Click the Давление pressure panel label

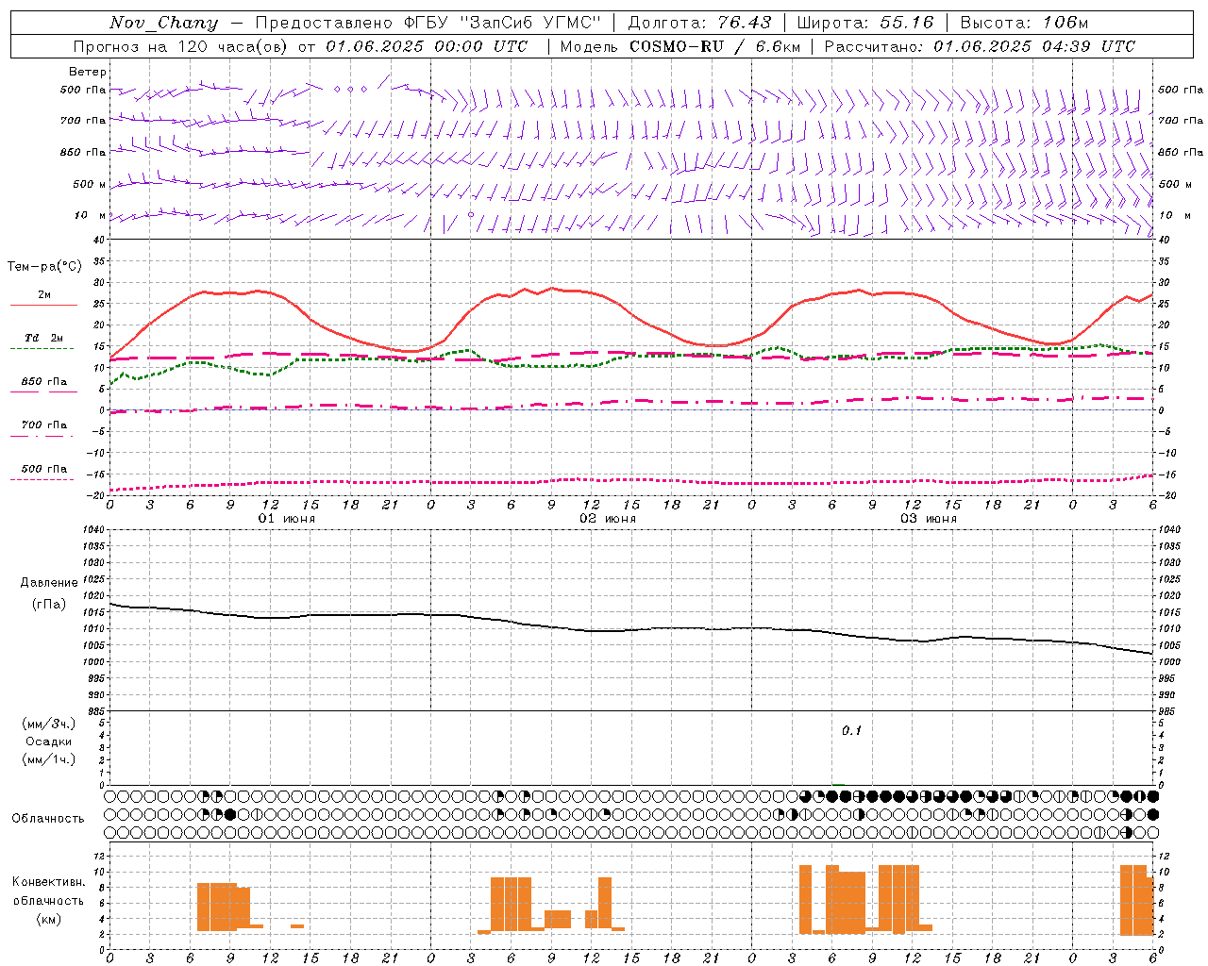click(x=49, y=583)
